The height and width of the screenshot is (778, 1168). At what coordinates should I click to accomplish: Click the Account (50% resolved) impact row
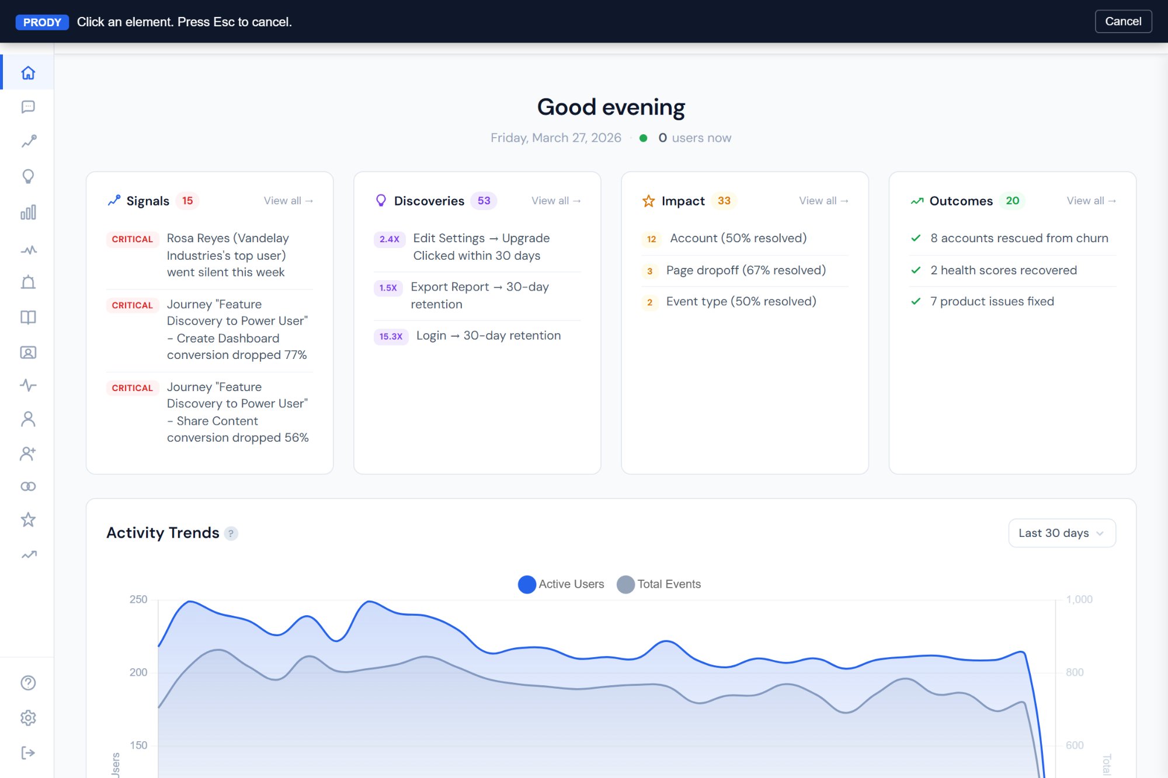[745, 238]
